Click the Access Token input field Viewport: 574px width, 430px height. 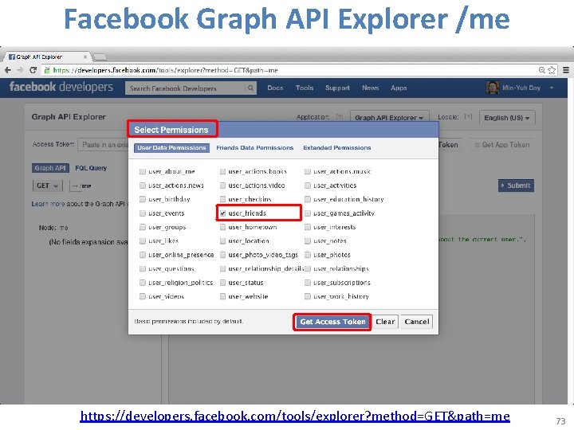tap(103, 145)
